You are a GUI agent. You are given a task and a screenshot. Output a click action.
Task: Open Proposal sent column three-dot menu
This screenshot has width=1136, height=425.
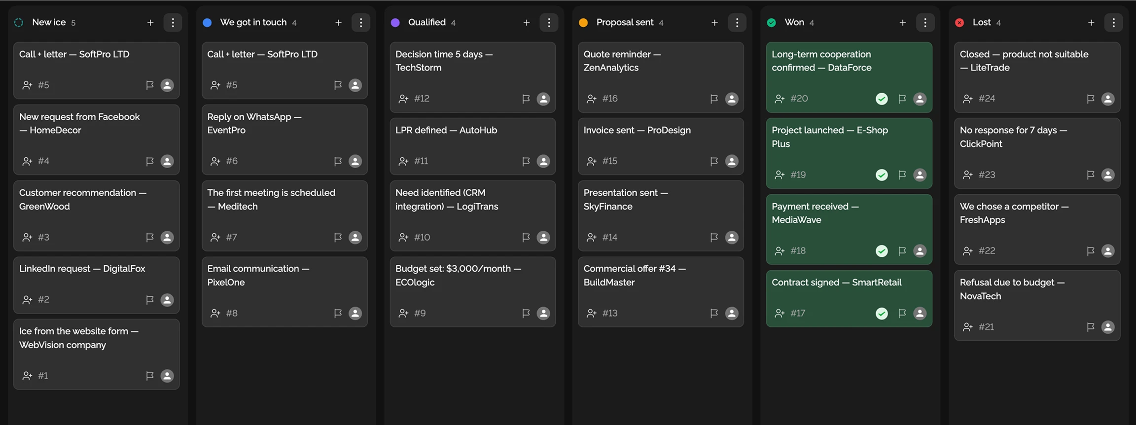pyautogui.click(x=737, y=23)
